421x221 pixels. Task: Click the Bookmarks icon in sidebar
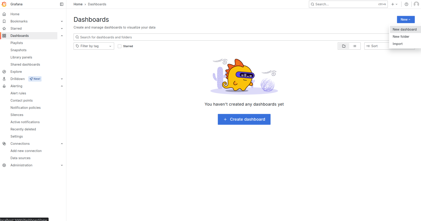(x=4, y=21)
